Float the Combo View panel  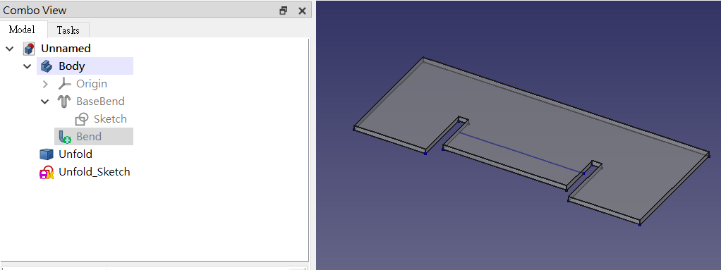pos(284,11)
